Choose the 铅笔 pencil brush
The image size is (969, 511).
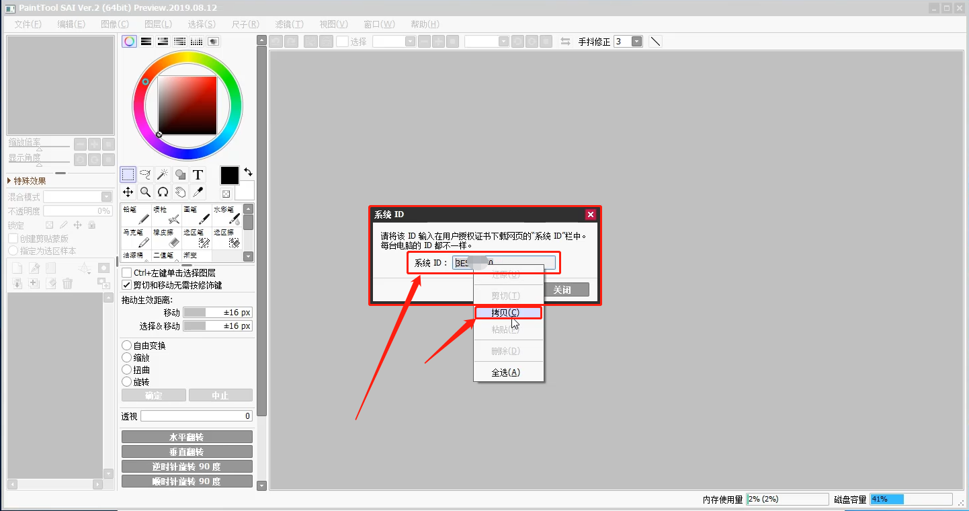[x=136, y=215]
